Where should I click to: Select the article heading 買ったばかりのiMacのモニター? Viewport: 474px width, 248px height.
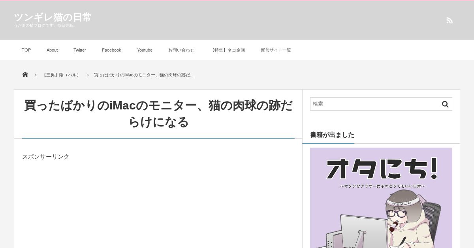[x=158, y=114]
